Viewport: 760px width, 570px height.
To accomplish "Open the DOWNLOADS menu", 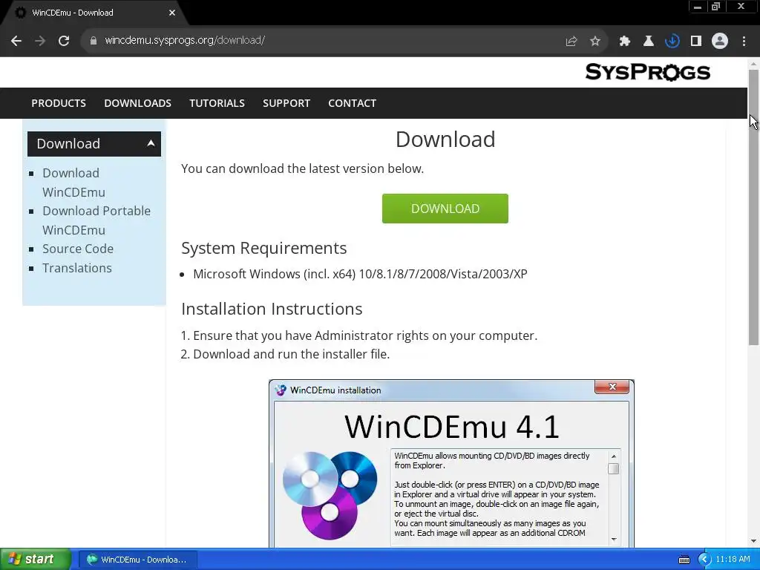I will click(x=137, y=103).
